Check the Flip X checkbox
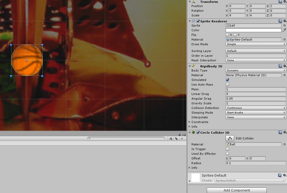 (x=227, y=35)
